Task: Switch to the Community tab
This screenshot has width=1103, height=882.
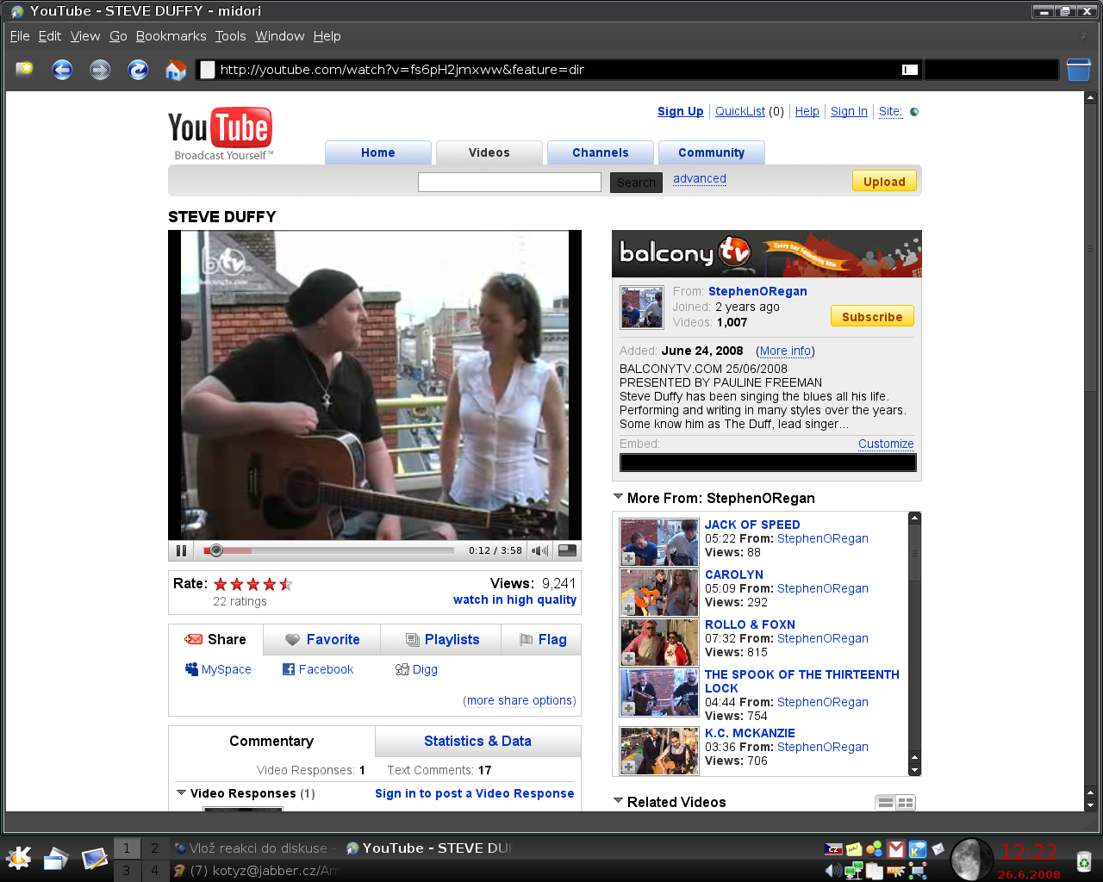Action: pos(711,152)
